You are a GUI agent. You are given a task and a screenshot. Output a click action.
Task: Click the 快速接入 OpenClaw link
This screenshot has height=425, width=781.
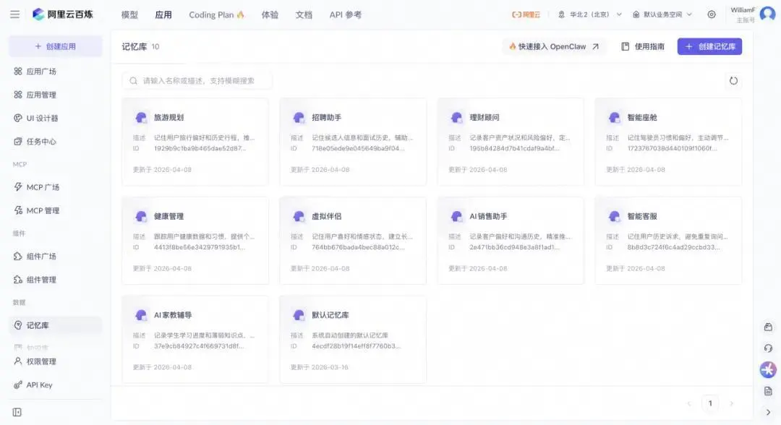554,46
